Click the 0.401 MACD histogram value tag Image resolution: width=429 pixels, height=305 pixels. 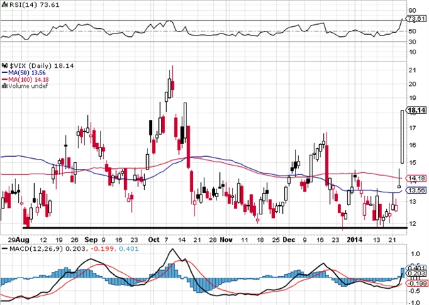click(x=417, y=267)
